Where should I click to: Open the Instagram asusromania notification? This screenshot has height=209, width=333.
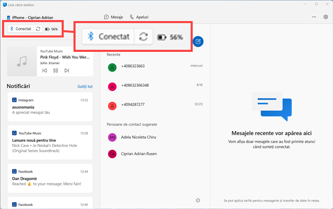[x=50, y=107]
